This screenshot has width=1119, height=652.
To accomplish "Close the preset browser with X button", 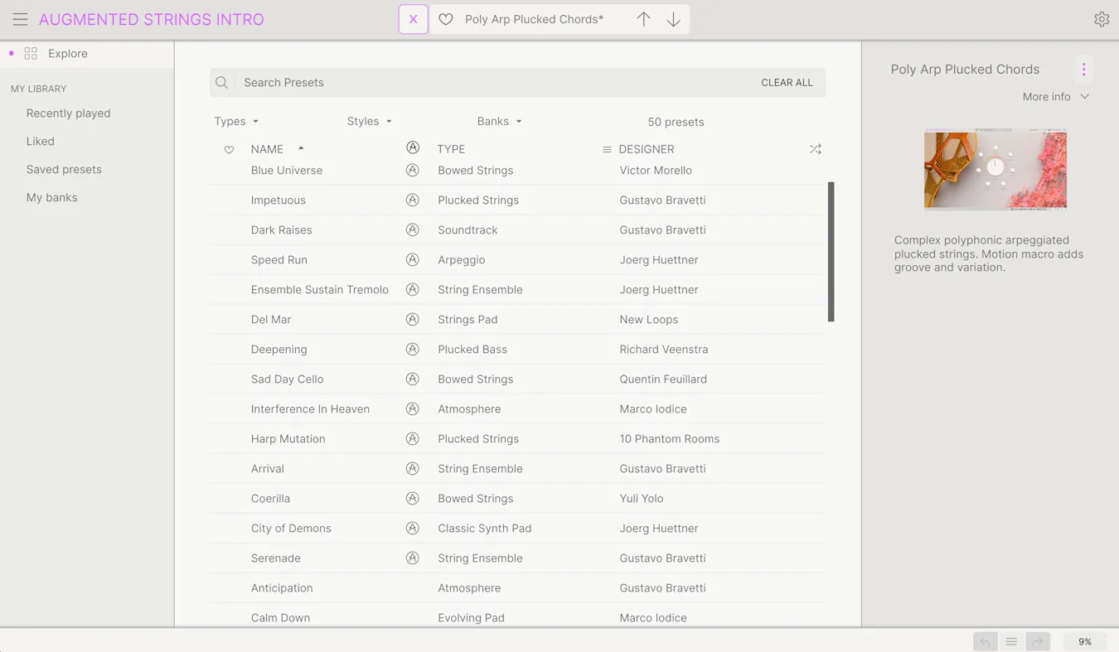I will [x=413, y=19].
